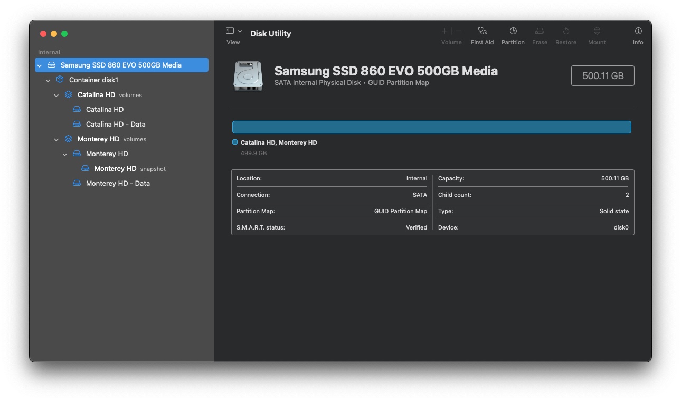Click the Container disk1 cube icon
The image size is (681, 401).
pos(60,80)
